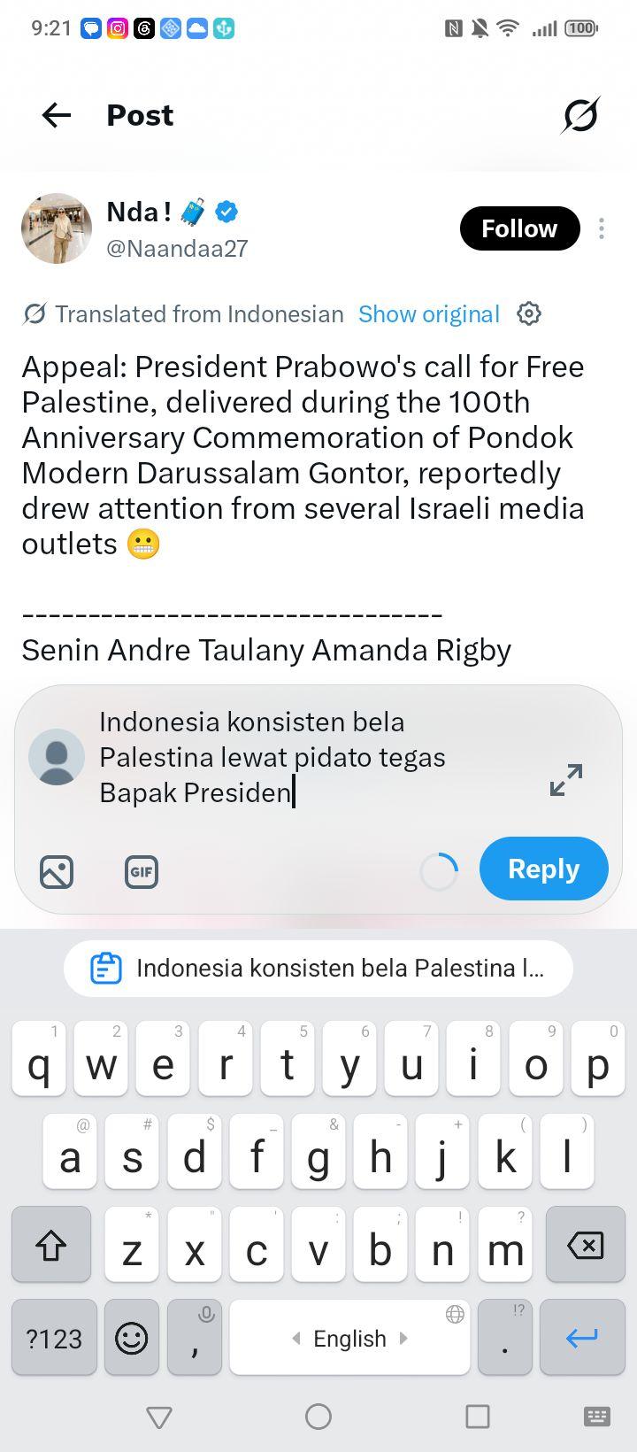637x1452 pixels.
Task: Switch to ?123 symbols keyboard
Action: 54,1337
